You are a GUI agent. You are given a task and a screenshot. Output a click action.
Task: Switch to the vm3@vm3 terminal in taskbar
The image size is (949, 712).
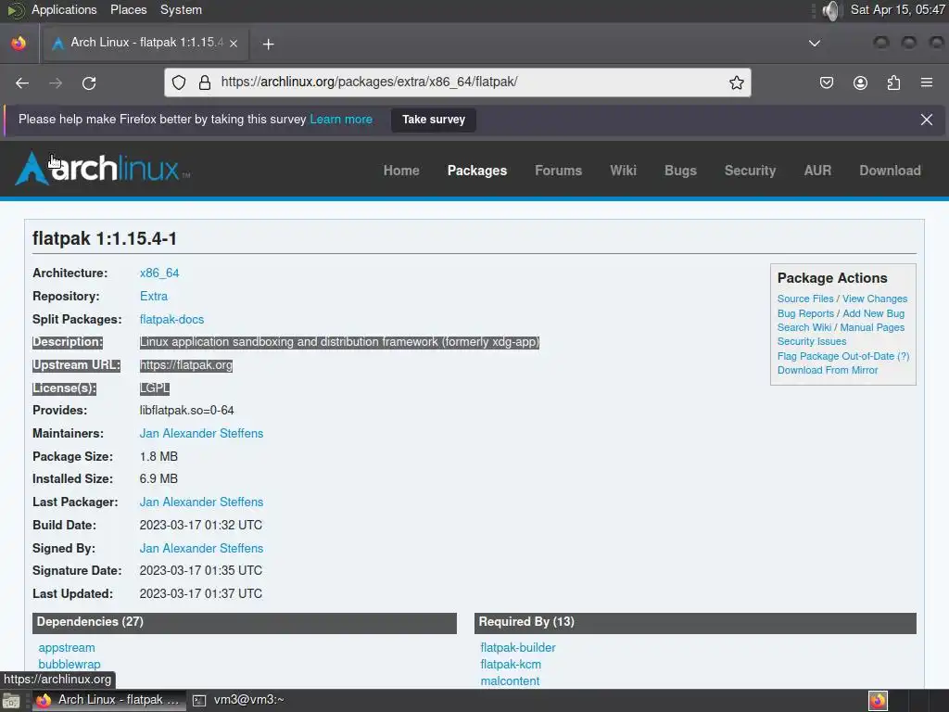238,700
